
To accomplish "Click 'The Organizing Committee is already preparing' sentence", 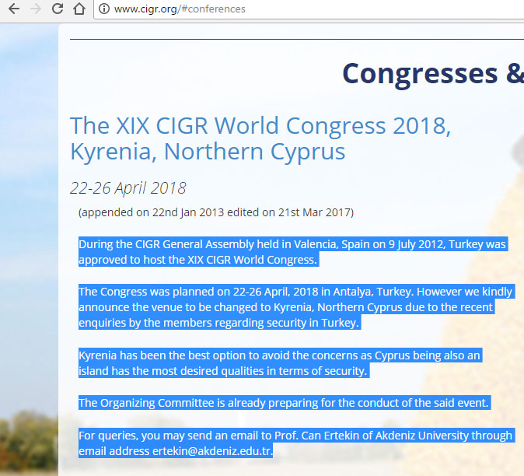I will click(285, 403).
